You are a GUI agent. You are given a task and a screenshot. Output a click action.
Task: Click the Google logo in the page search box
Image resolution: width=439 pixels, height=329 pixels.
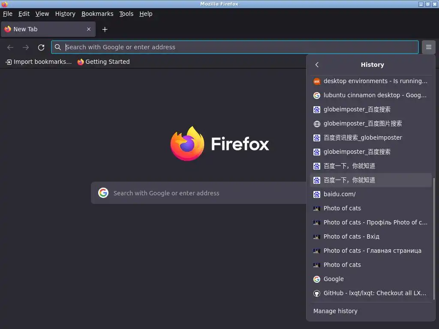[x=103, y=193]
